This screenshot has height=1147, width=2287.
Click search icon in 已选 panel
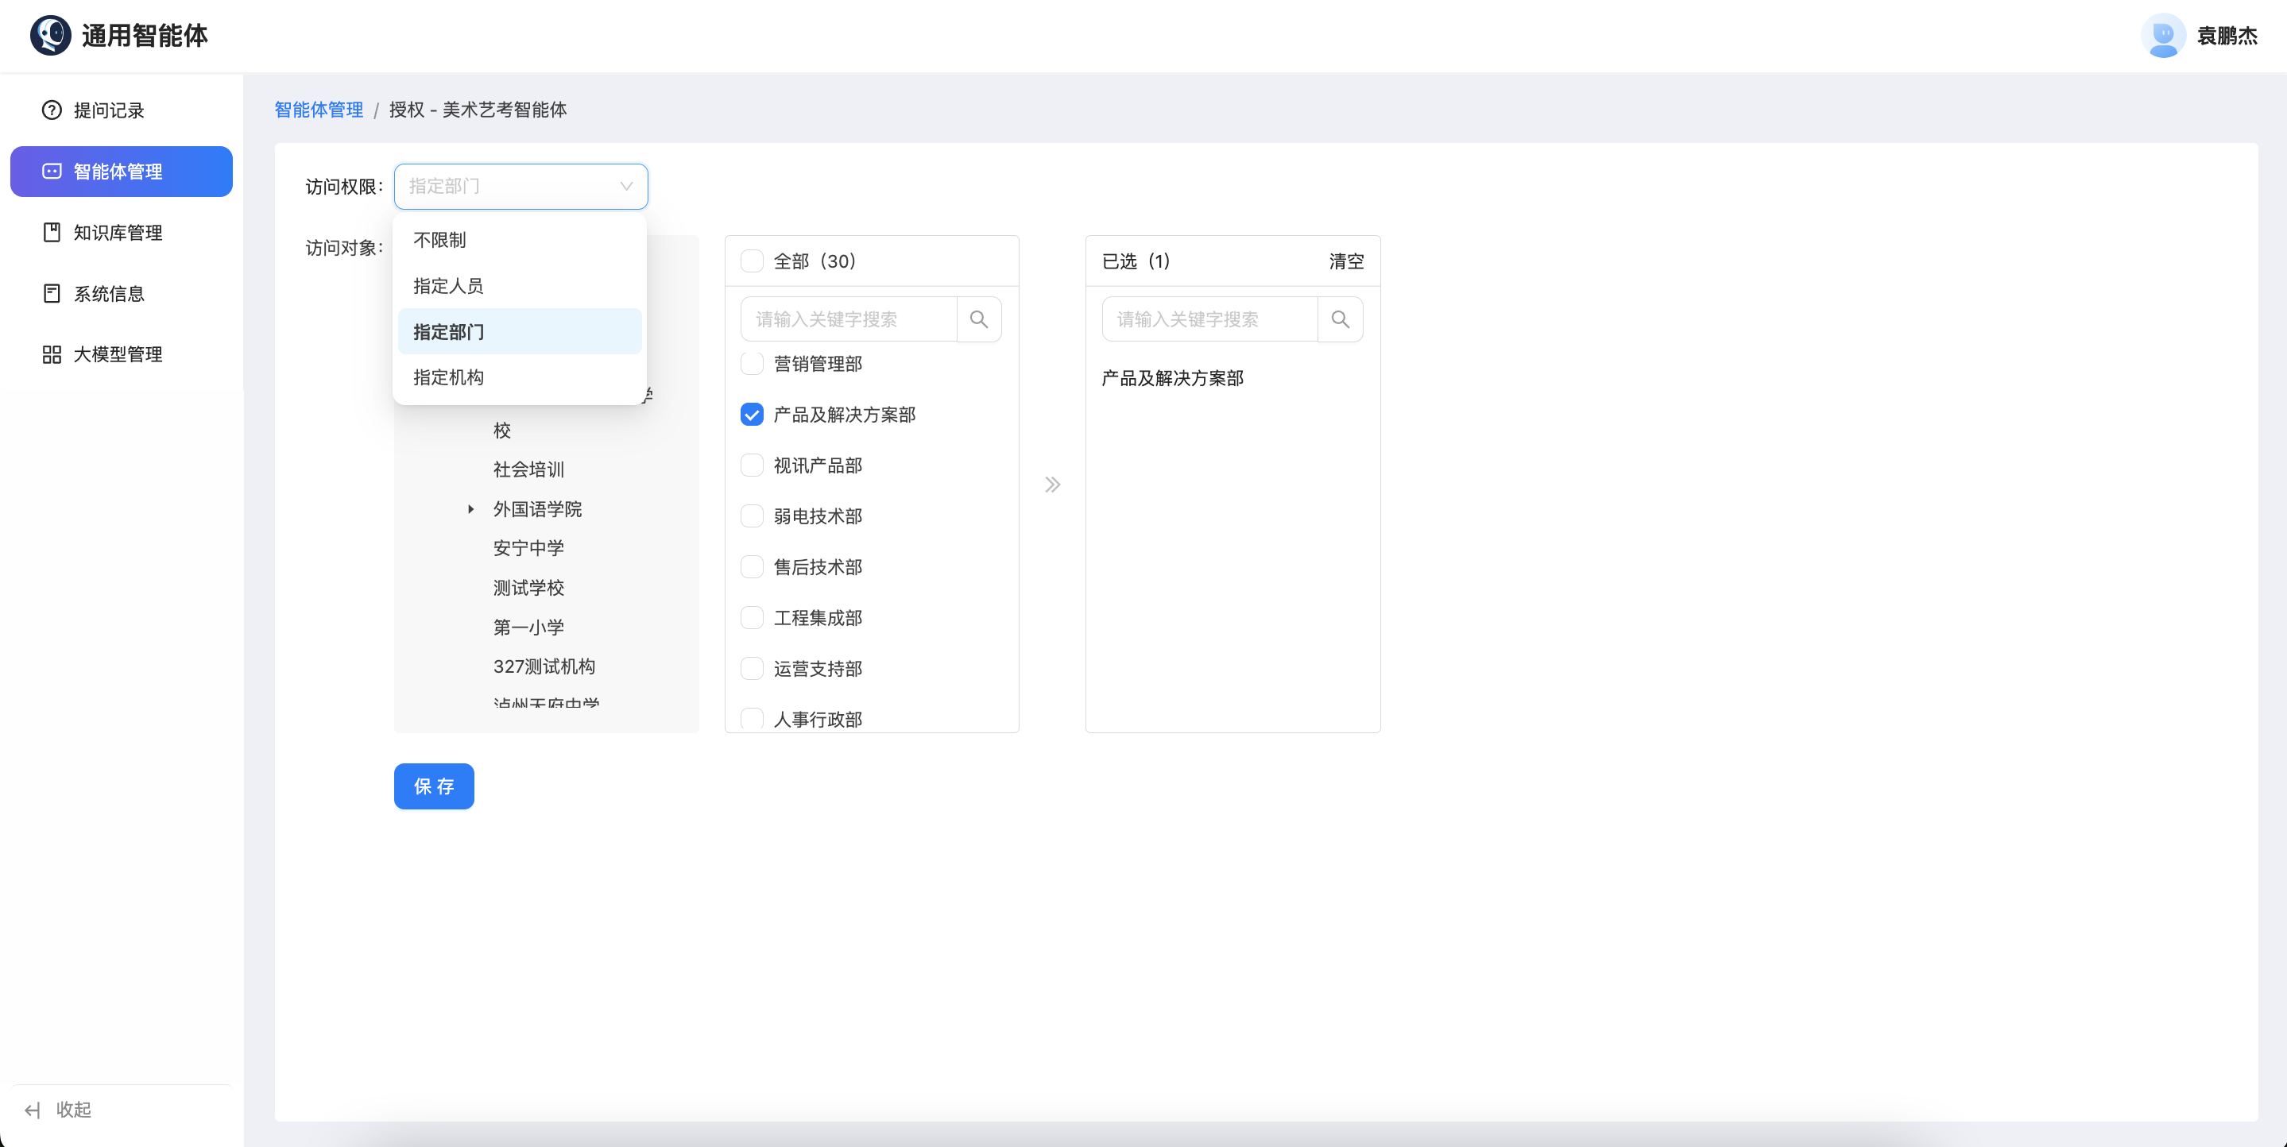click(x=1340, y=319)
